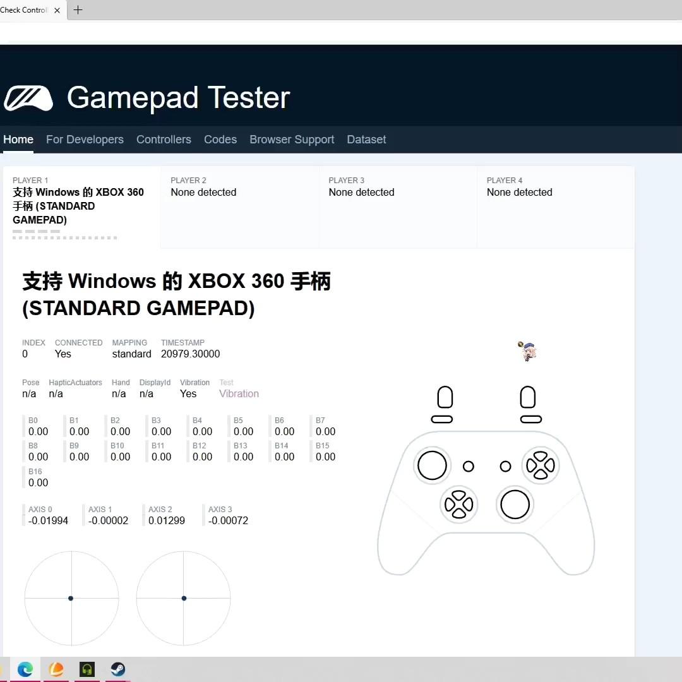Click the orange app icon in taskbar

(x=56, y=669)
